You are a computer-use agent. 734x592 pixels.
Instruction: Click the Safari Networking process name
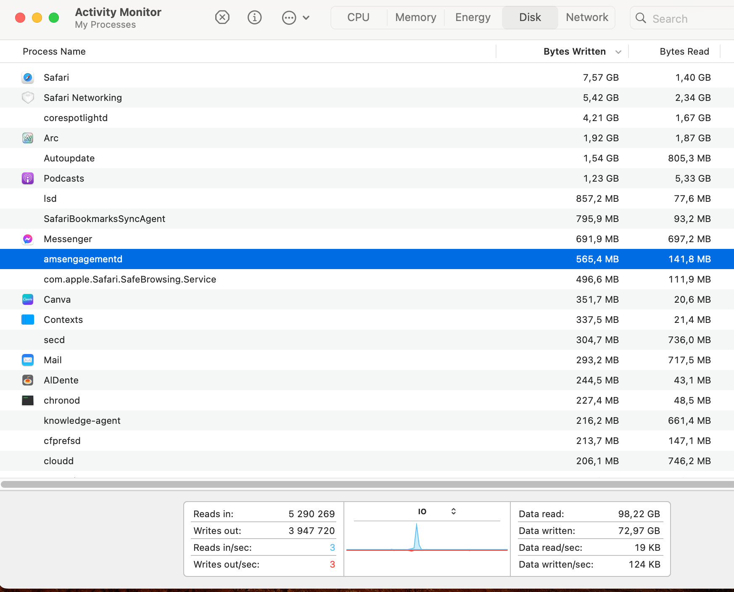click(x=83, y=98)
